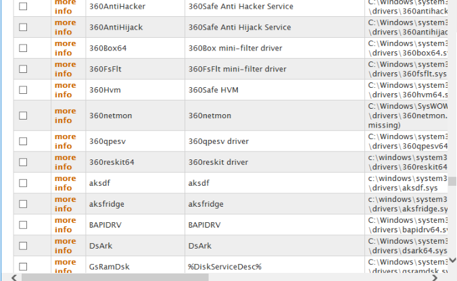The image size is (457, 281).
Task: Open more info for 360AntiHijack
Action: coord(66,27)
